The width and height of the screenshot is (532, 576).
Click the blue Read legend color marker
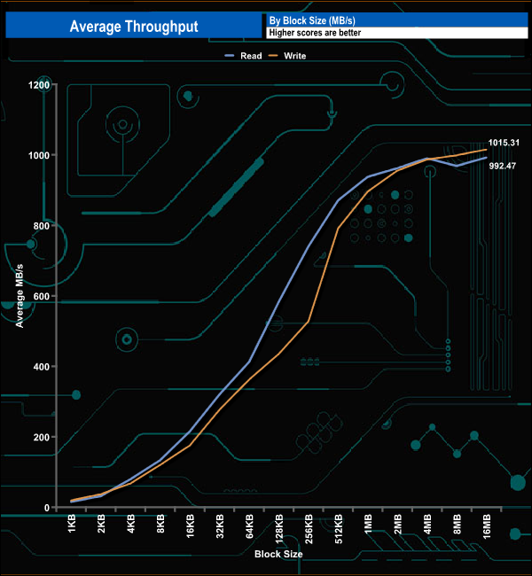[230, 56]
